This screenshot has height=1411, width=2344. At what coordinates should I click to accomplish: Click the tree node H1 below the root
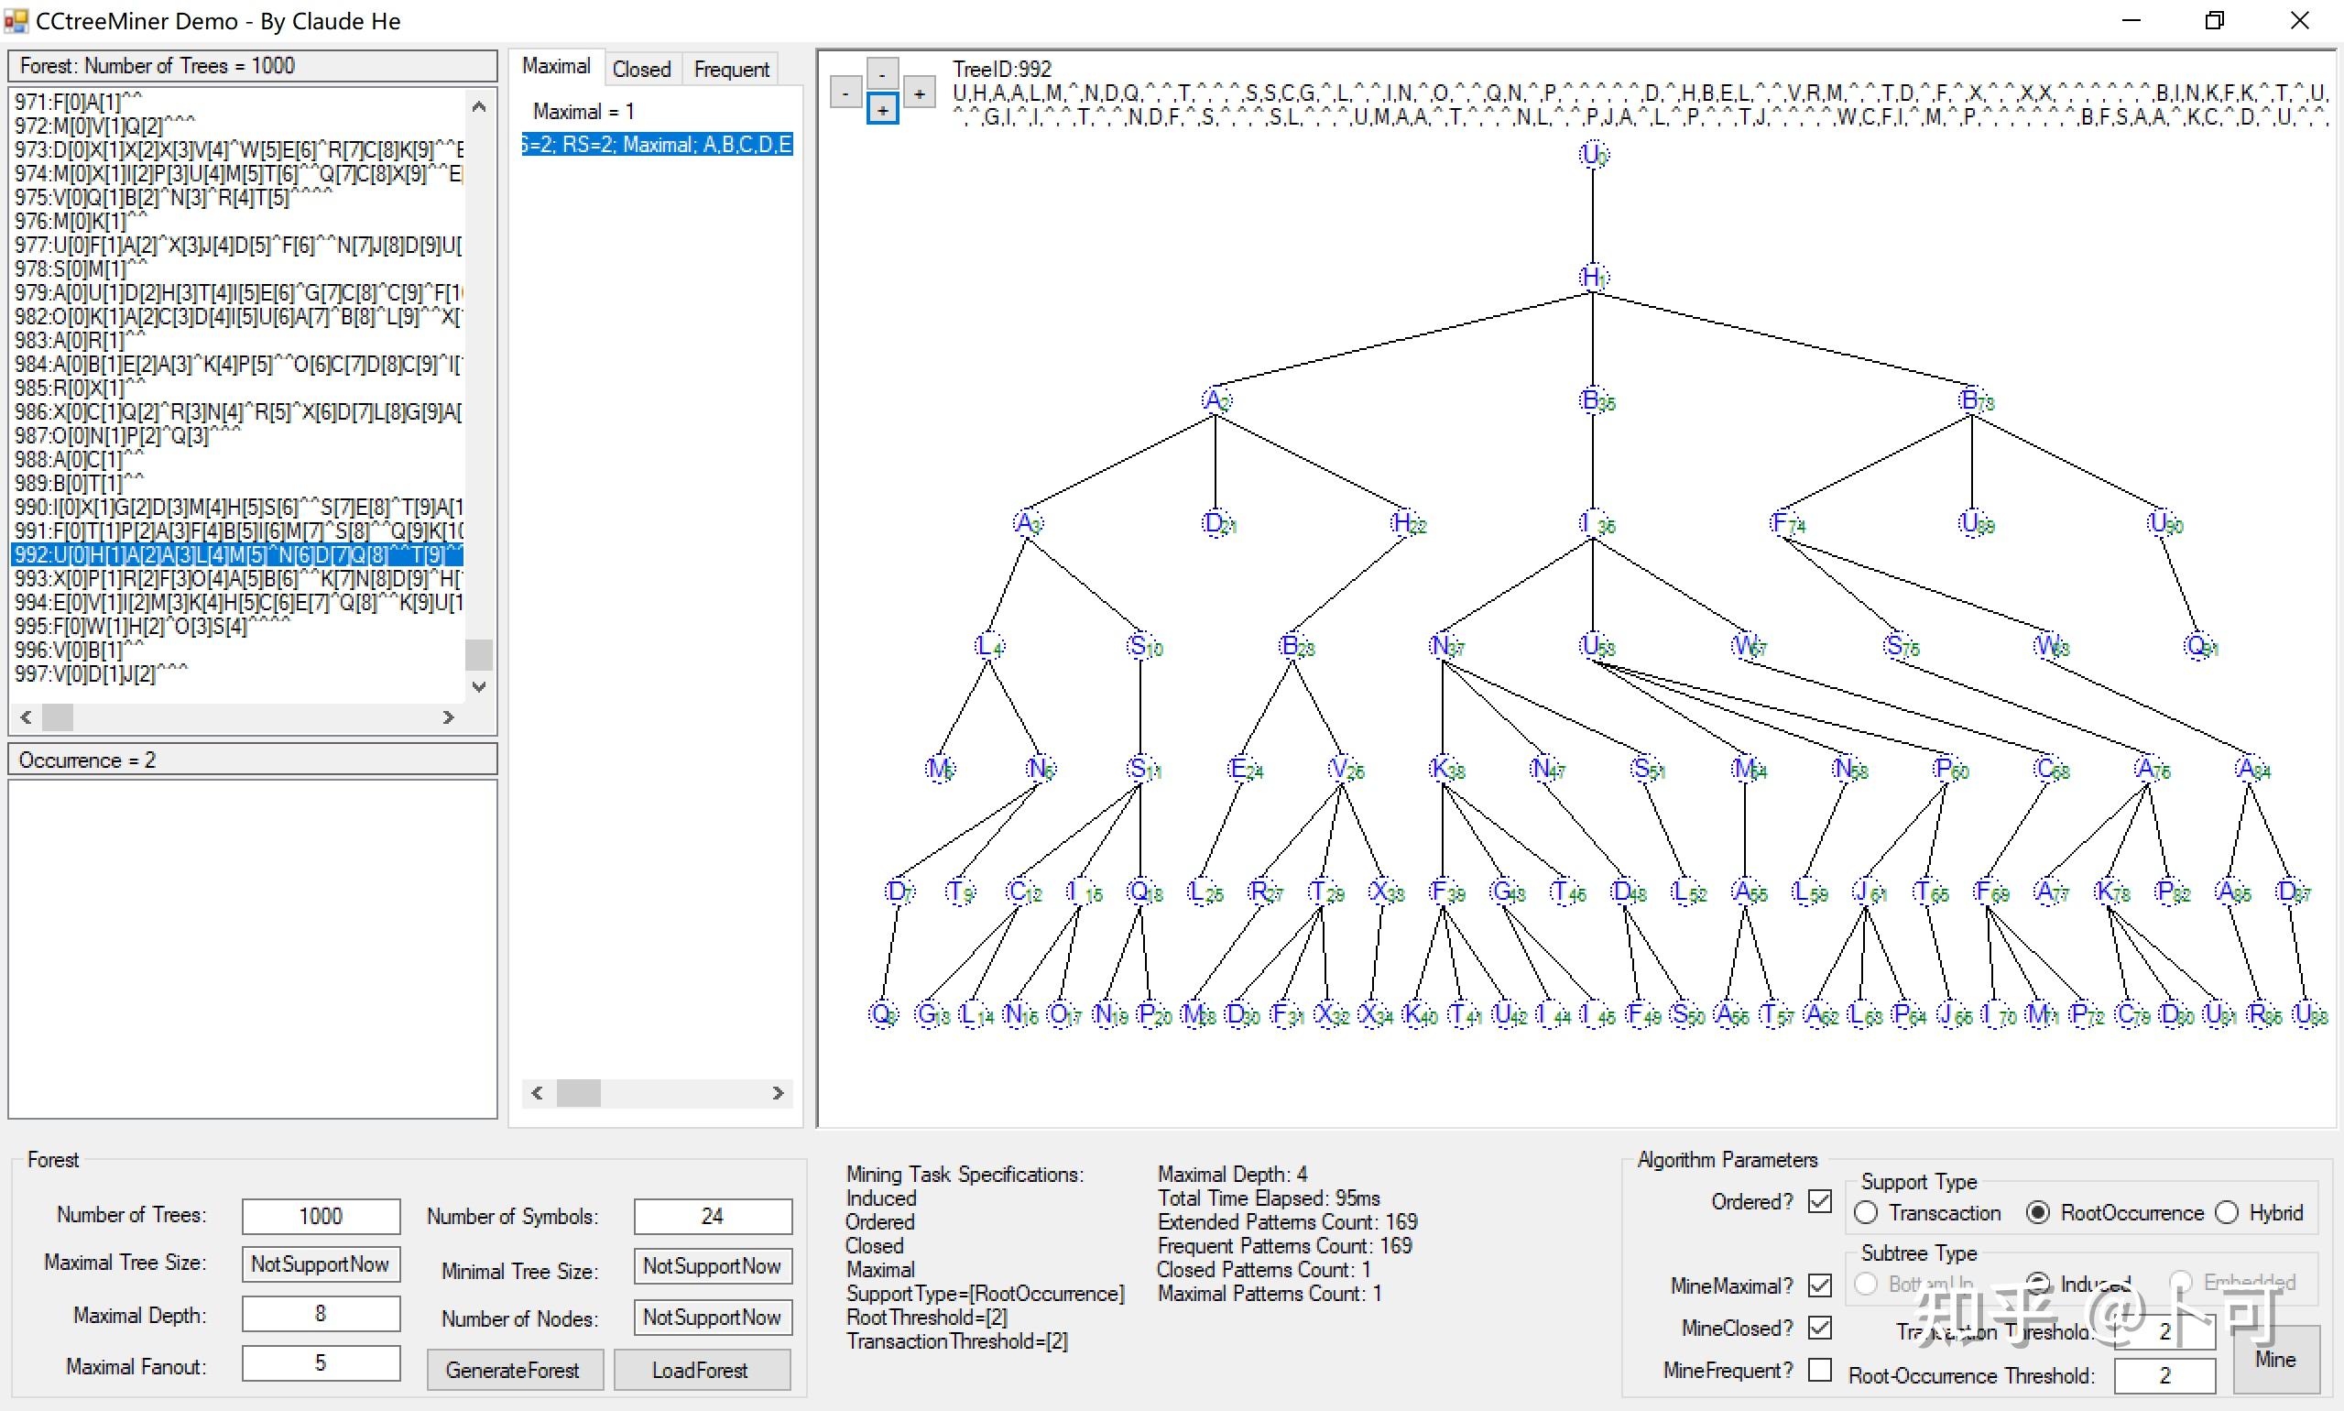1592,278
